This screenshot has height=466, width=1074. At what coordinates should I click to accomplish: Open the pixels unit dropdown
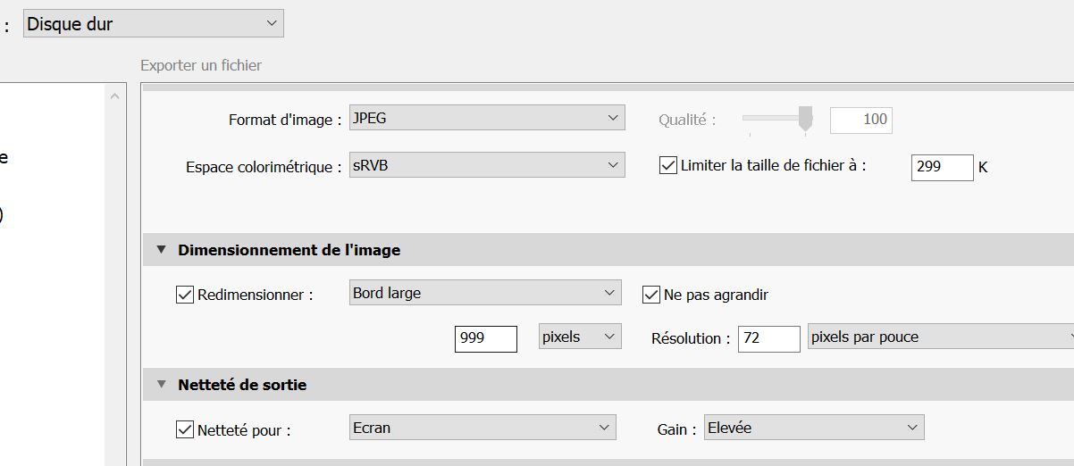(x=579, y=337)
